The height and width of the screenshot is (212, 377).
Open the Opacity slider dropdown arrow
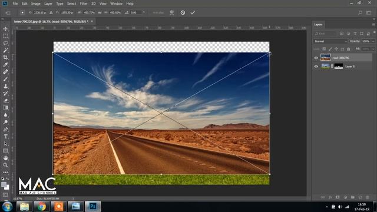pos(373,41)
